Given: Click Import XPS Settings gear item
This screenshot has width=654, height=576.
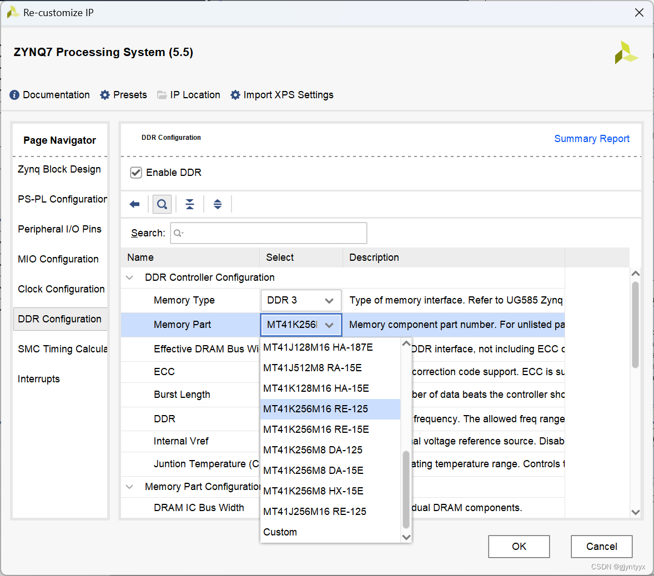Looking at the screenshot, I should [282, 95].
